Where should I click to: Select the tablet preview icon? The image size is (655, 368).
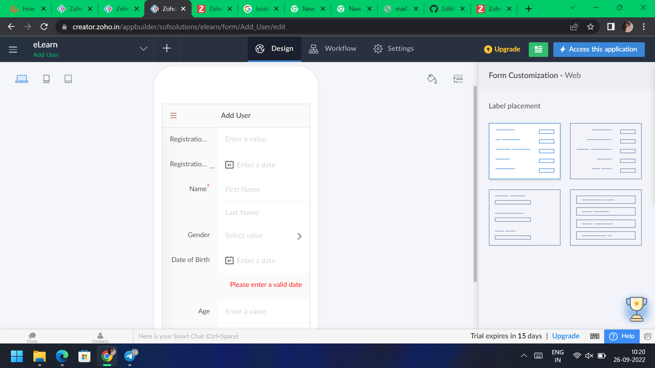(x=68, y=79)
